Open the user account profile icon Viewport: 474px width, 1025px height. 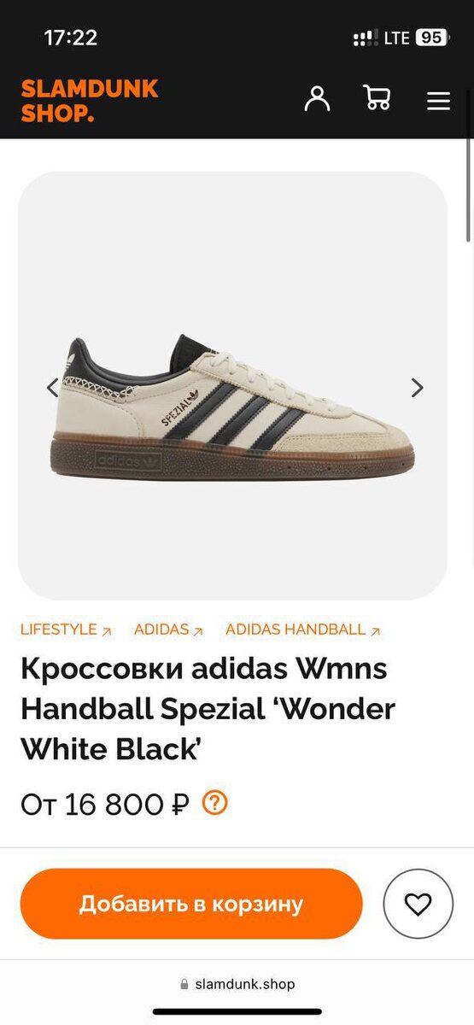click(x=317, y=98)
